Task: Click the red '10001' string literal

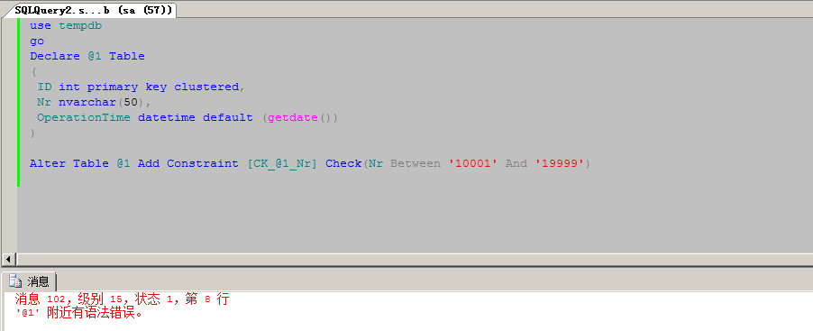Action: click(x=473, y=163)
